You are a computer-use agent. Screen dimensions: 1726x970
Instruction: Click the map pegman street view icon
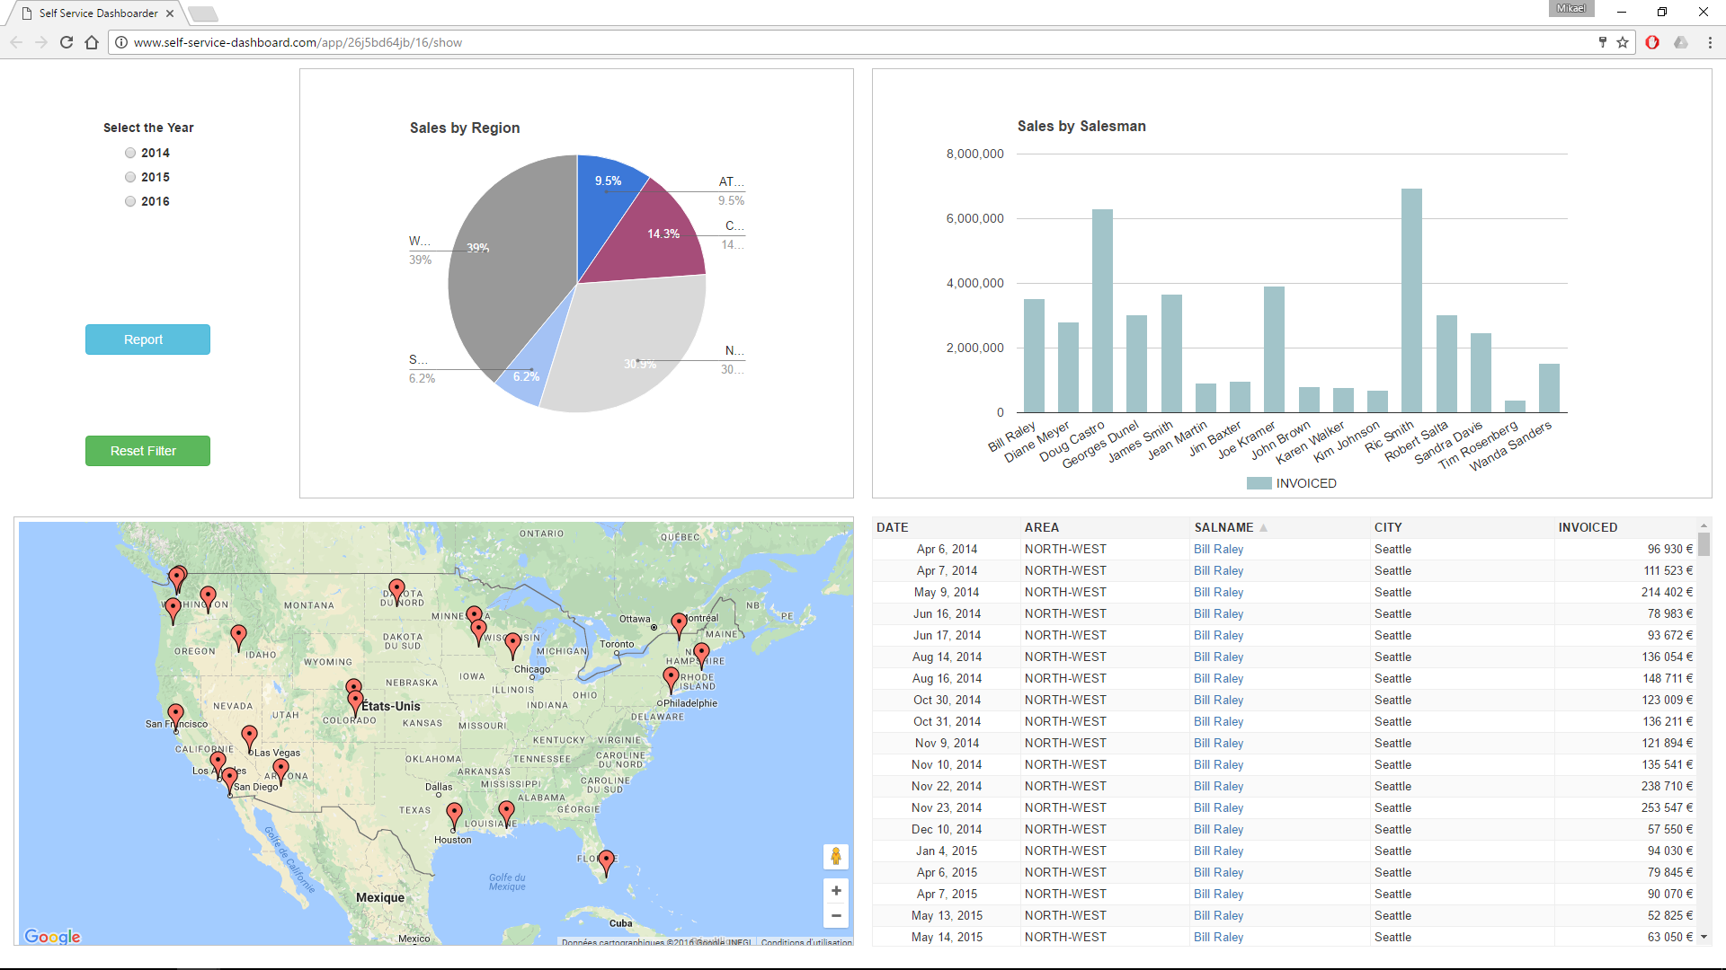coord(836,856)
